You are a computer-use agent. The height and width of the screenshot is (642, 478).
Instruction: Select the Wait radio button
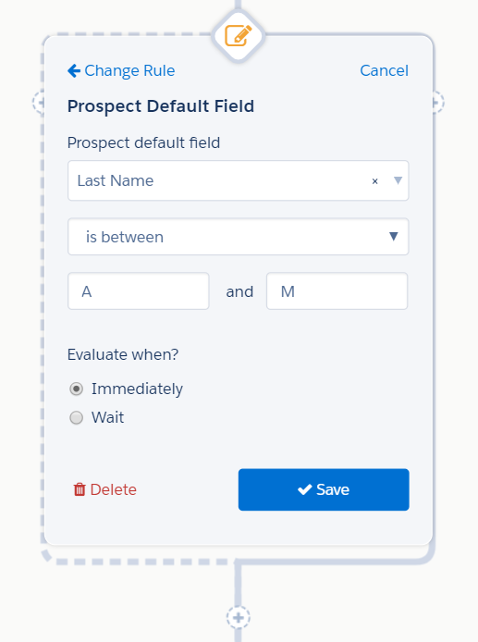tap(76, 417)
